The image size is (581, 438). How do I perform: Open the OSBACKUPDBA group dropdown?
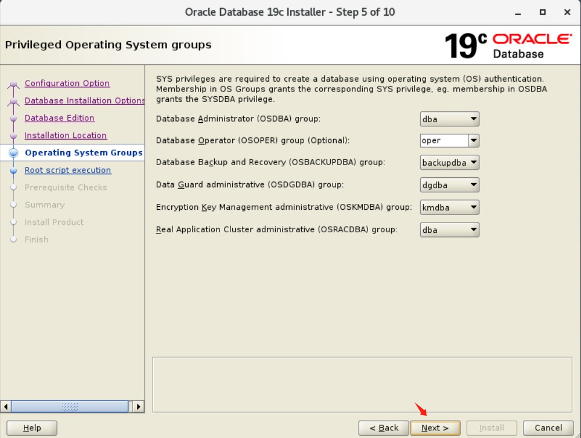tap(449, 162)
